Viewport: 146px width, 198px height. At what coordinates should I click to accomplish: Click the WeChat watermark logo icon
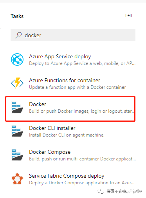pyautogui.click(x=101, y=191)
